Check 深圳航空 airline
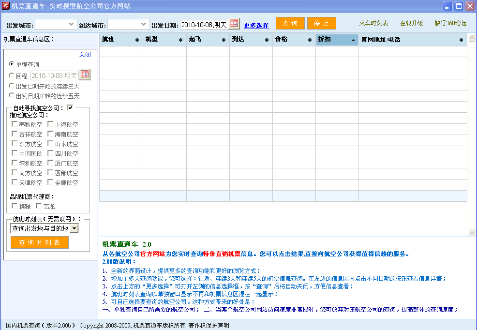 coord(15,163)
